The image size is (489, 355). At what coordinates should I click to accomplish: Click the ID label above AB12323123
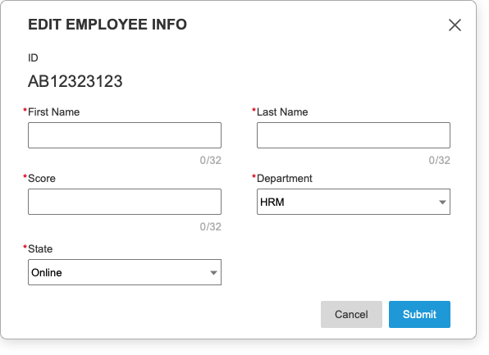33,58
